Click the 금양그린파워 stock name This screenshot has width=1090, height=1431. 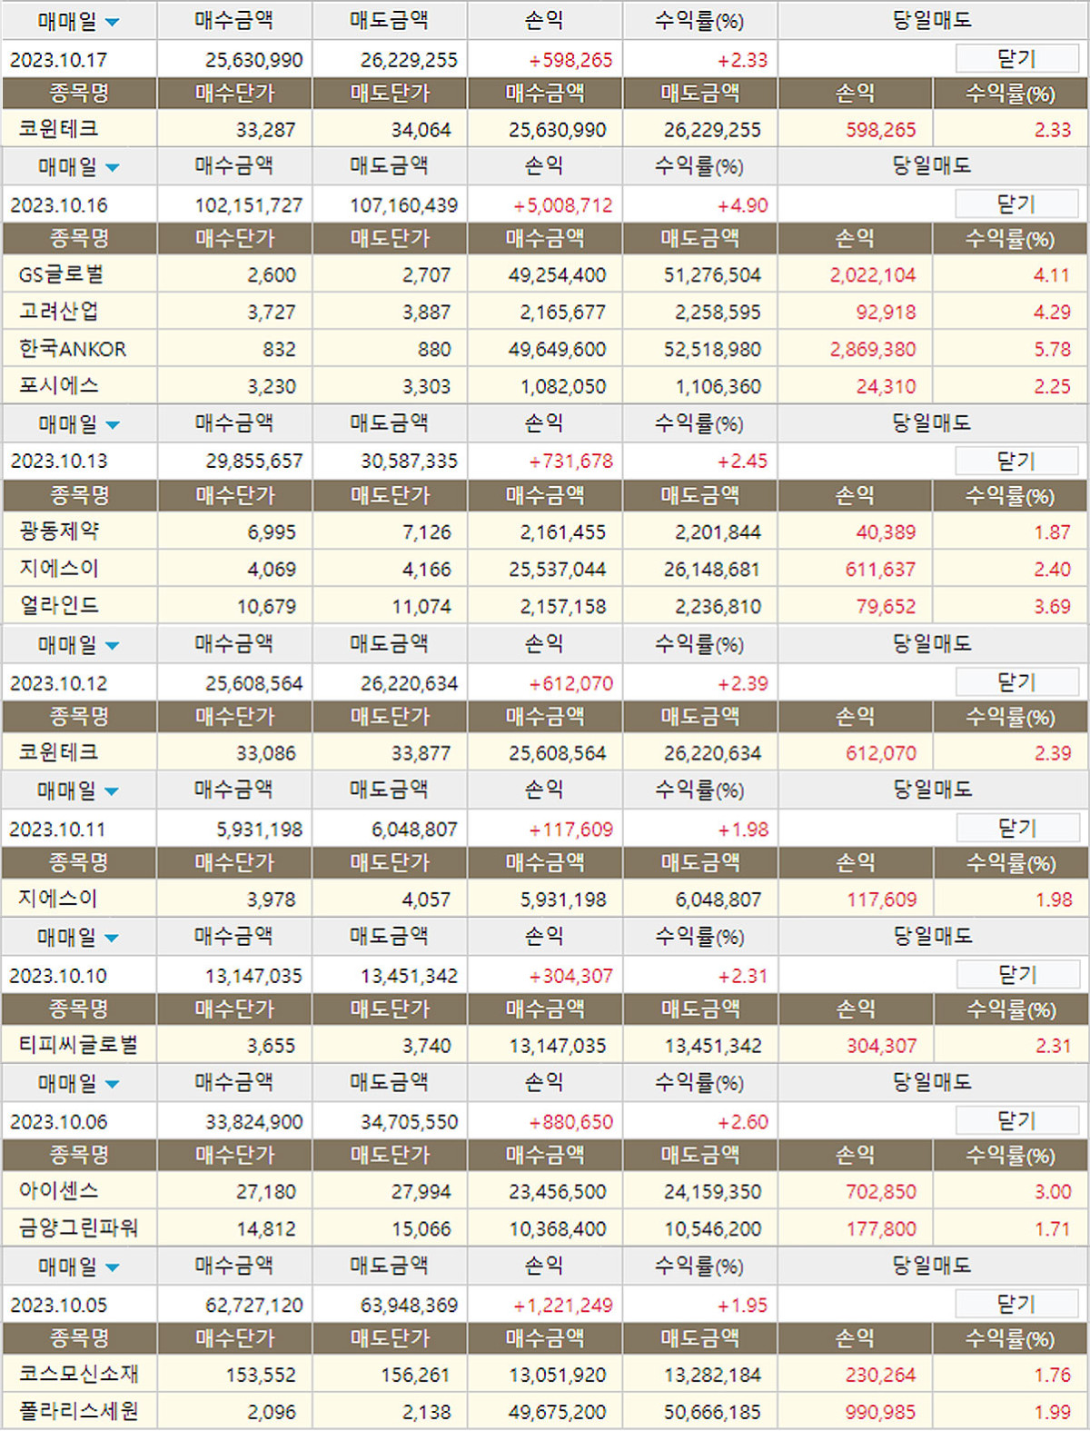(x=79, y=1228)
